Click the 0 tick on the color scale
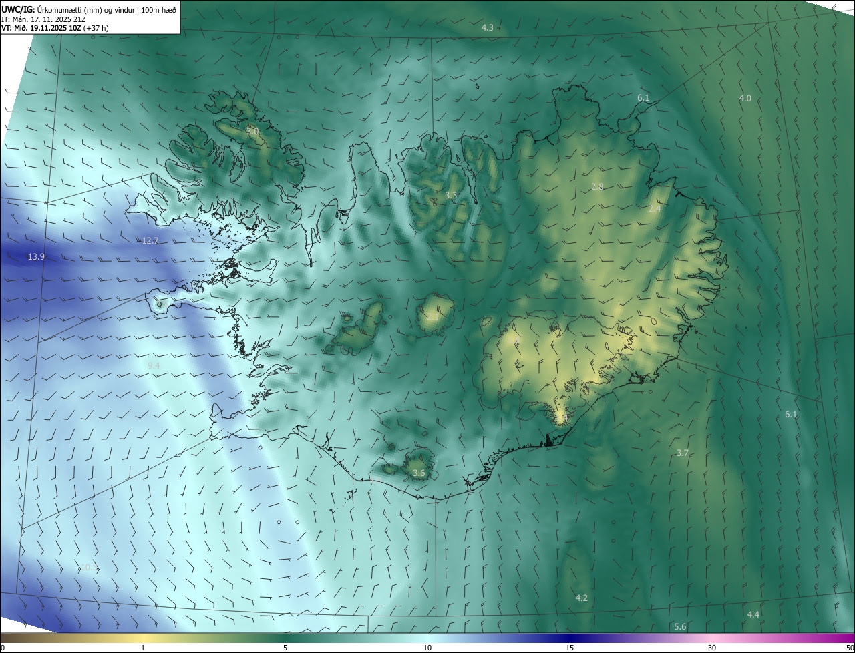The width and height of the screenshot is (855, 653). 3,648
